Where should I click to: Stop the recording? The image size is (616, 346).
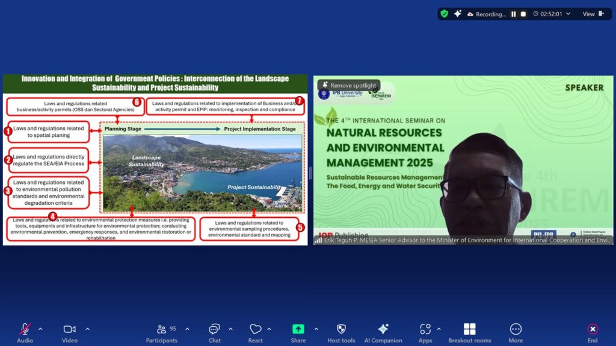[523, 14]
